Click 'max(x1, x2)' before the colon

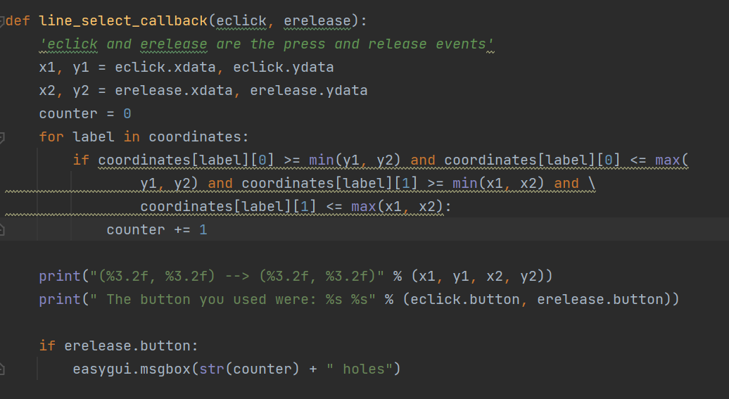(x=397, y=206)
